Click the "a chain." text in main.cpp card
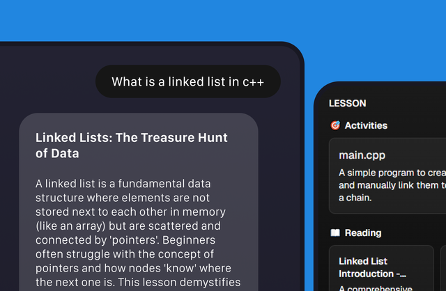 [355, 198]
